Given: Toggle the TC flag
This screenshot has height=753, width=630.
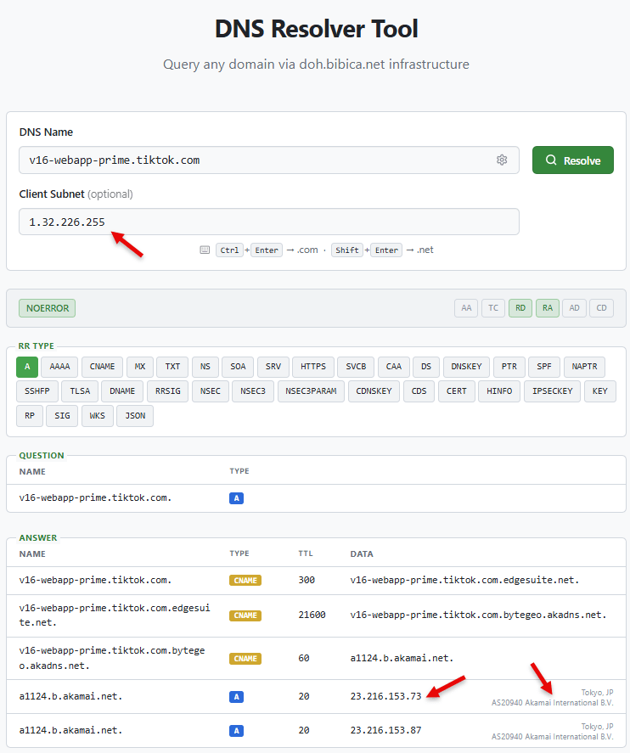Looking at the screenshot, I should (x=493, y=308).
